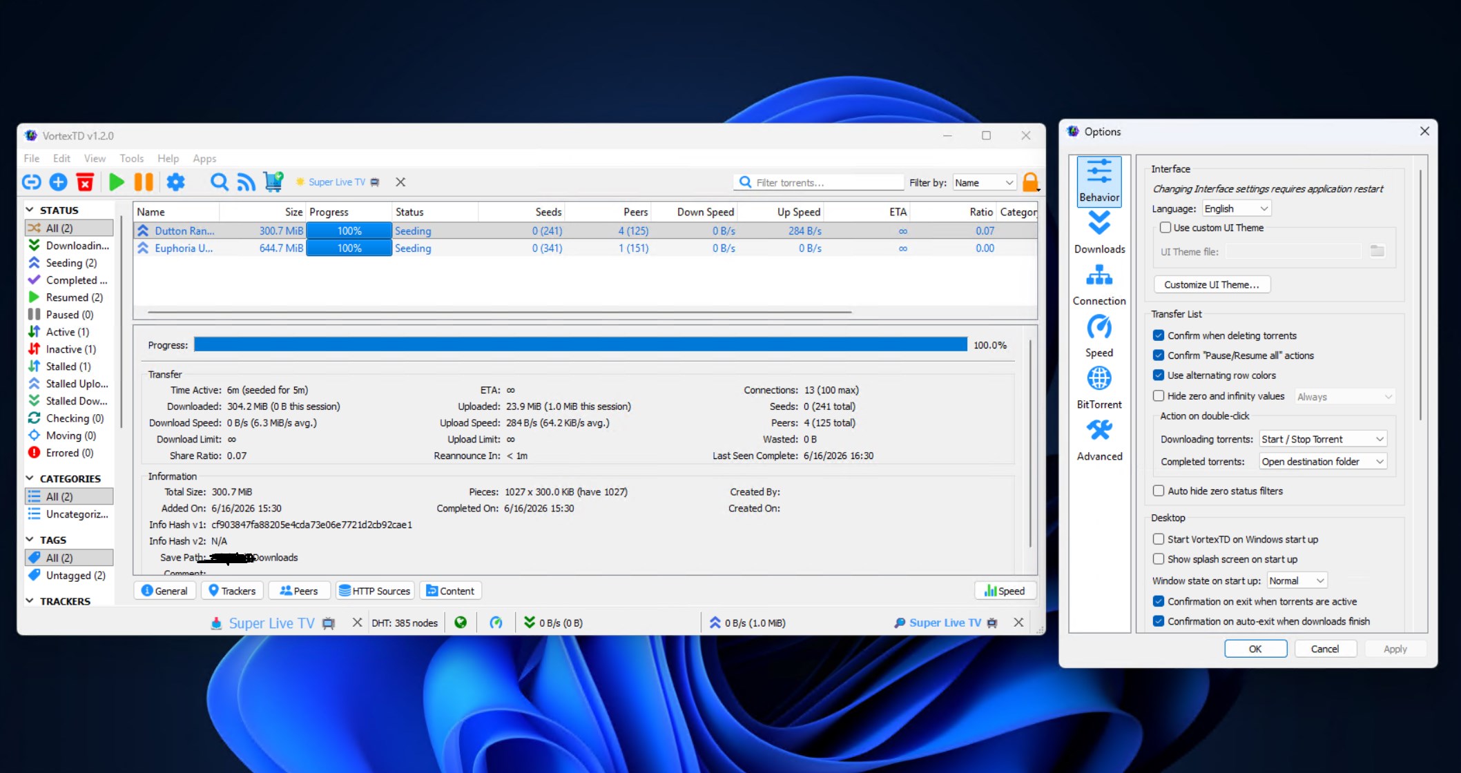This screenshot has height=773, width=1461.
Task: Open the RSS feed icon
Action: click(x=246, y=182)
